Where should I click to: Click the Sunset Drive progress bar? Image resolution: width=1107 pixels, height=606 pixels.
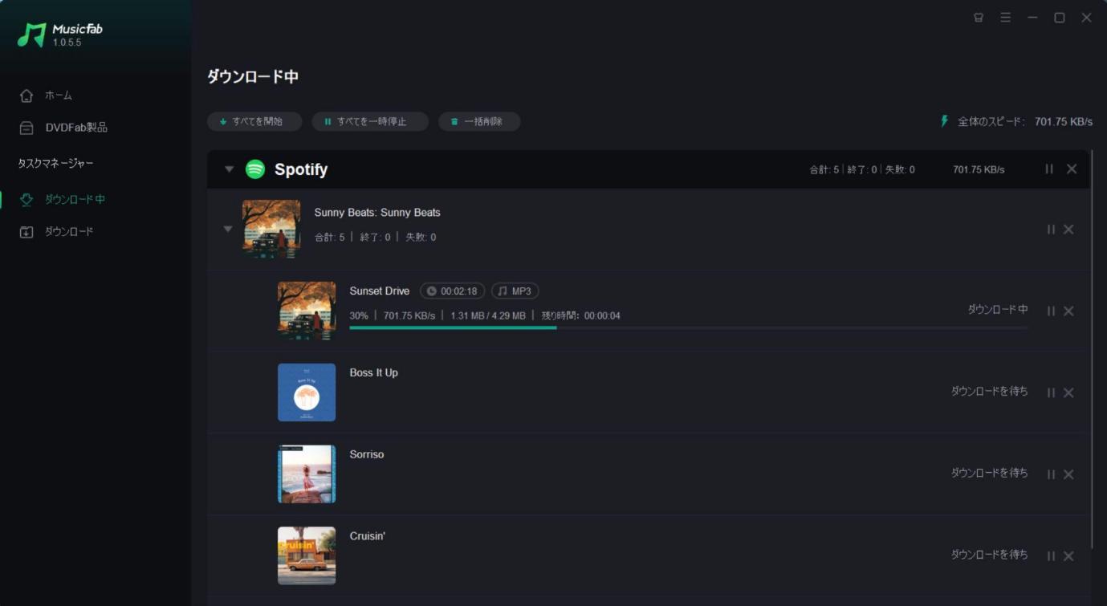[x=689, y=327]
